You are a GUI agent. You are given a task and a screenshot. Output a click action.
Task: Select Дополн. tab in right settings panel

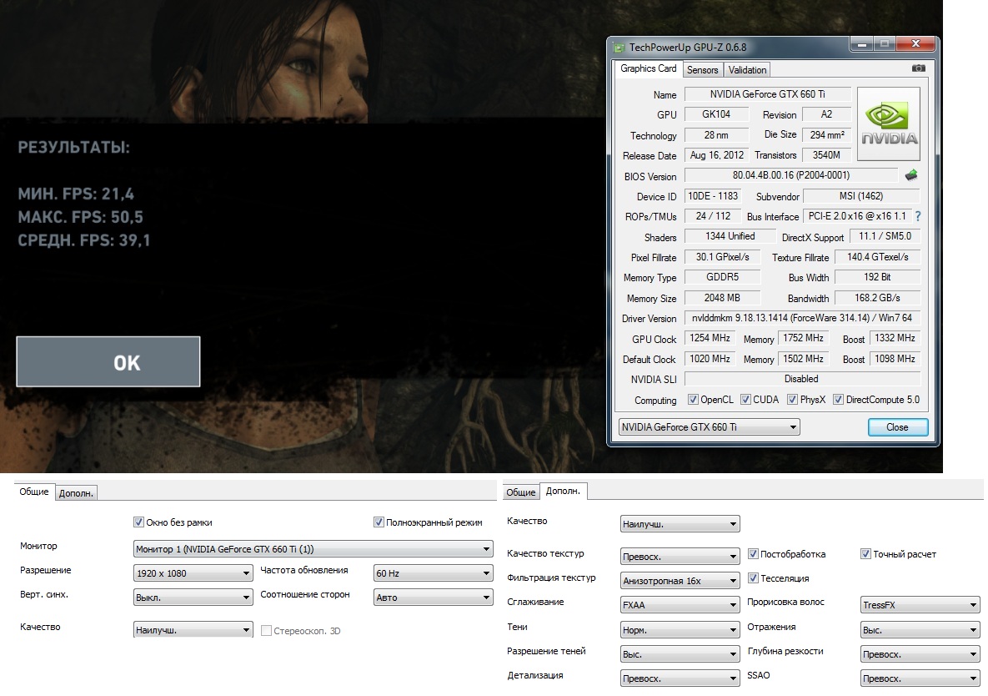click(x=563, y=491)
